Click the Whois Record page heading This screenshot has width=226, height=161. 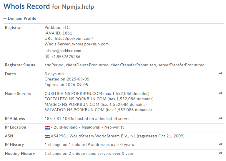tap(27, 6)
